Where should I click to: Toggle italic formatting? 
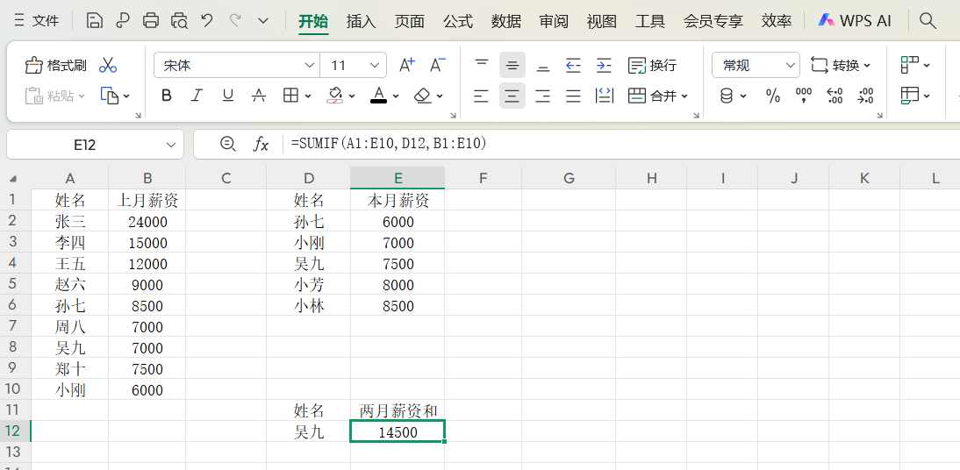[x=197, y=96]
